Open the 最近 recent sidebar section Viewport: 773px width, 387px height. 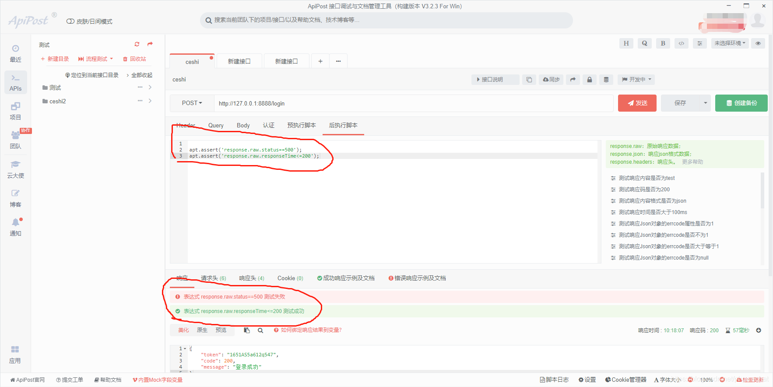(x=15, y=53)
